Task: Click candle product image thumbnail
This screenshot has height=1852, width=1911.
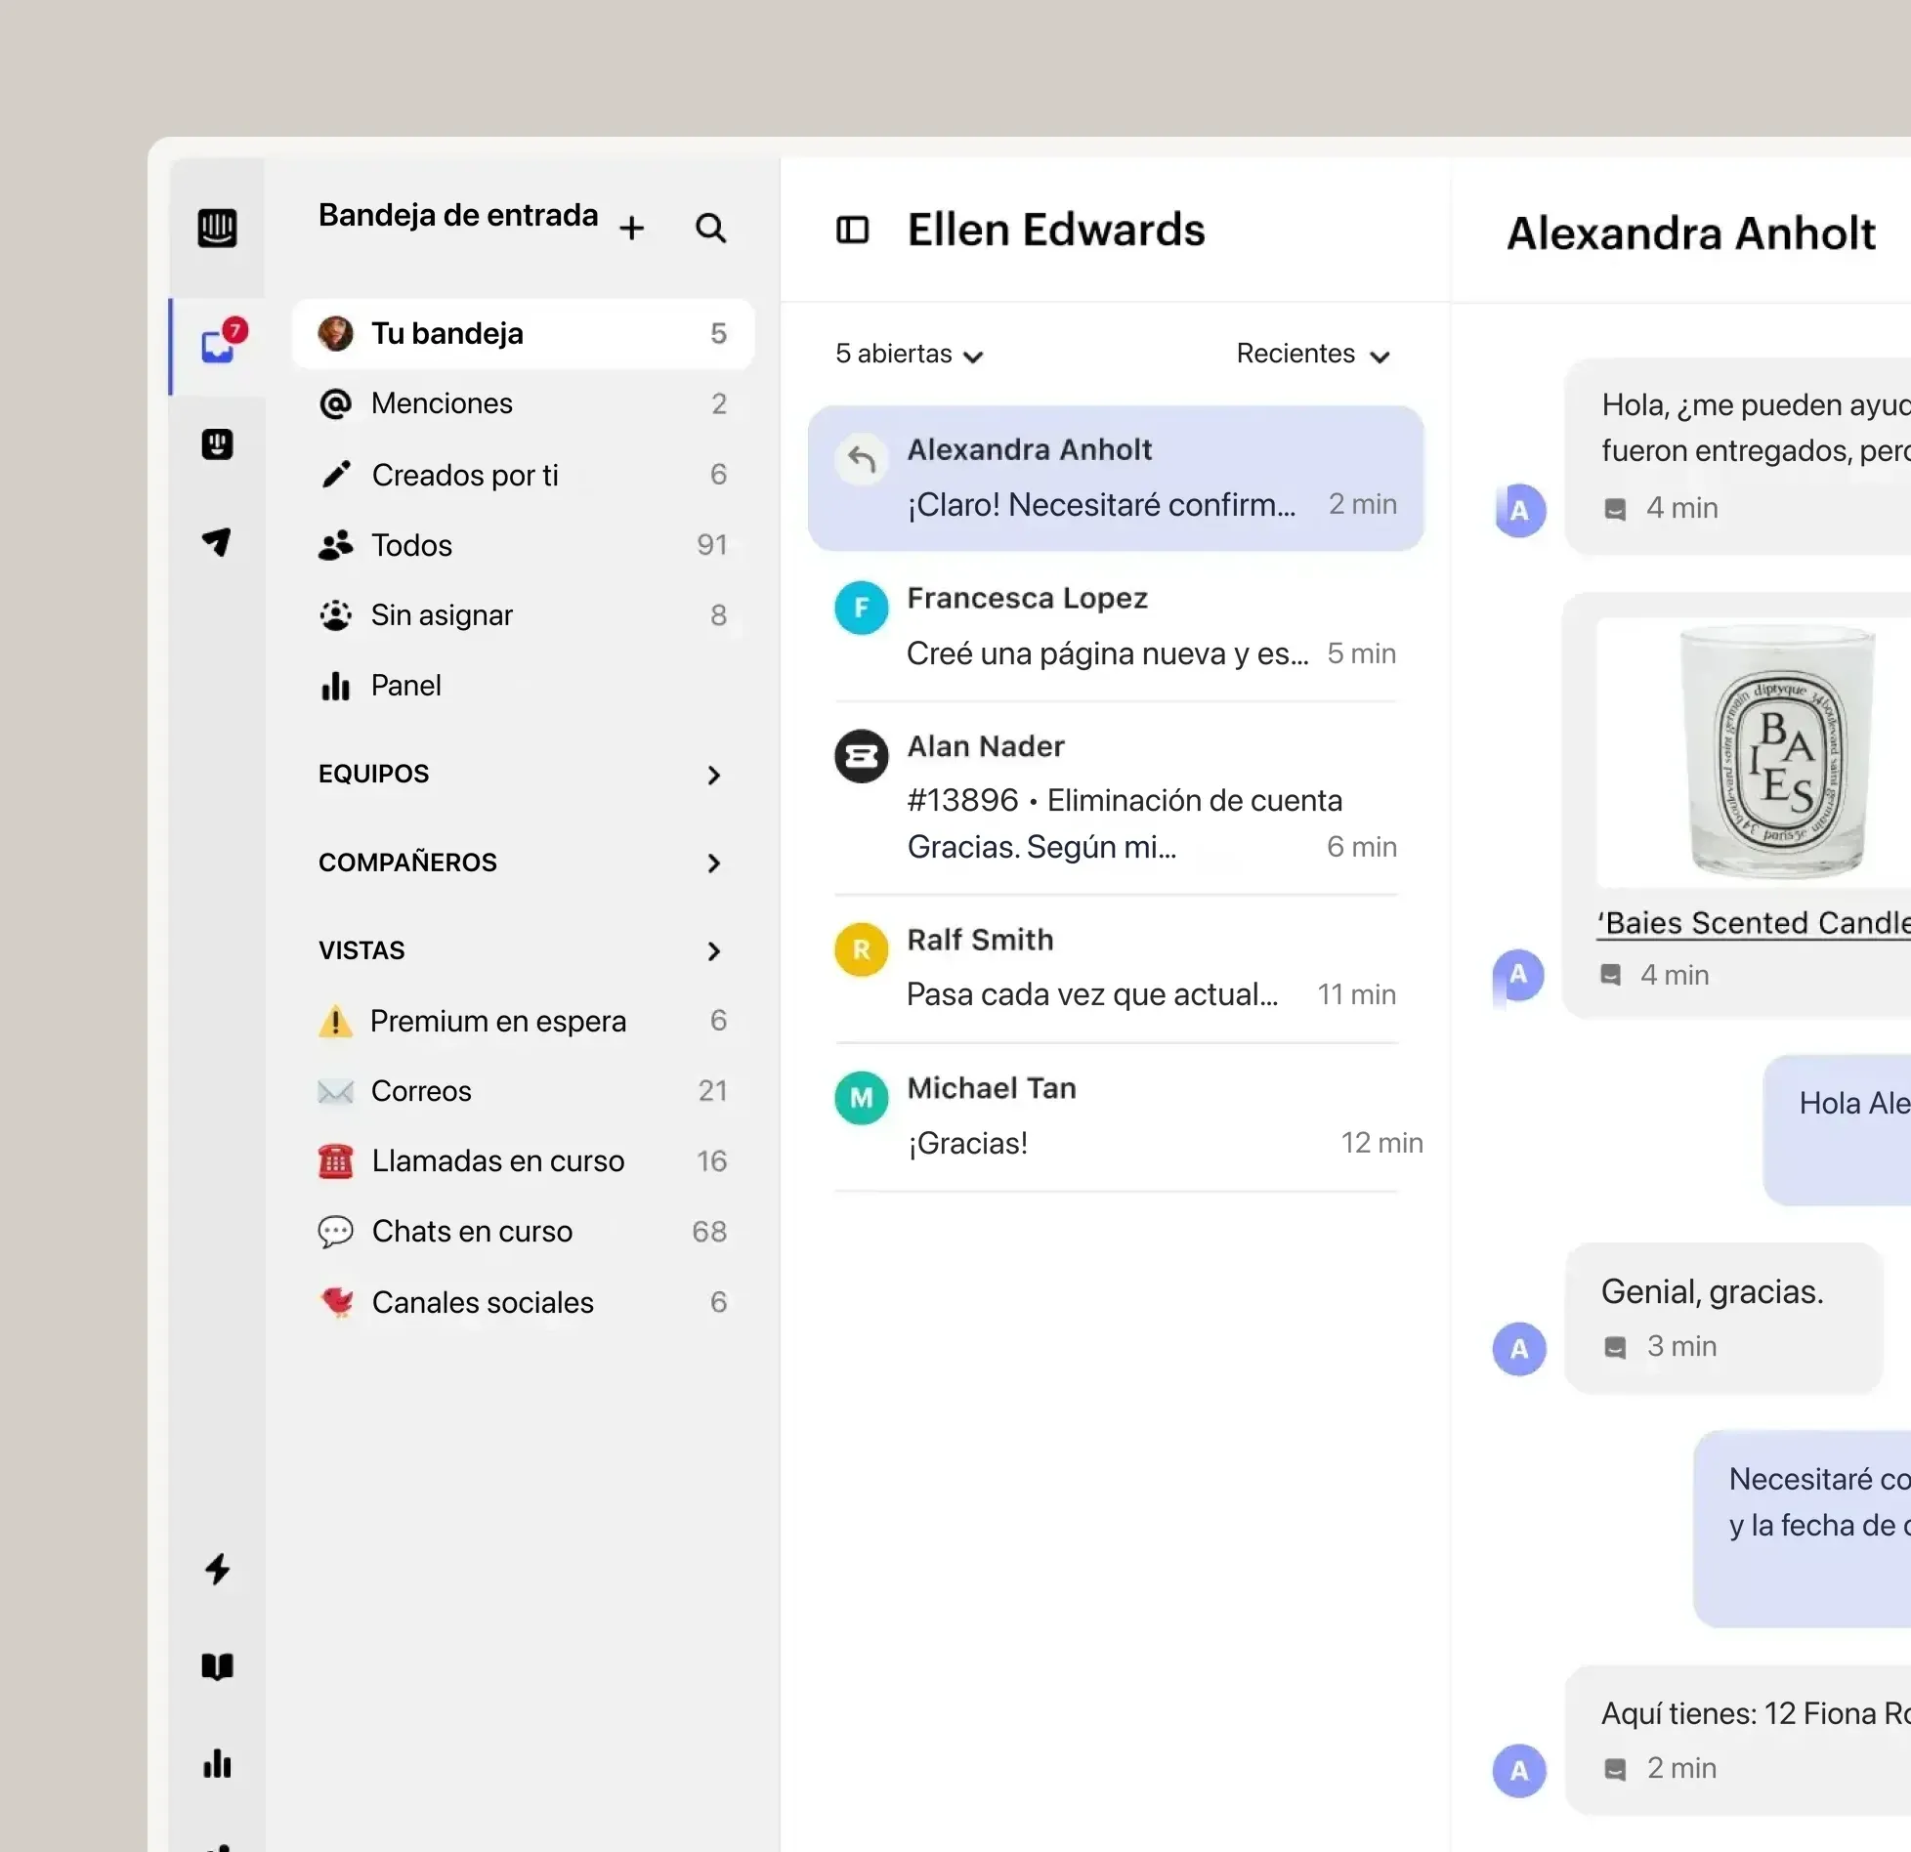Action: [1754, 752]
